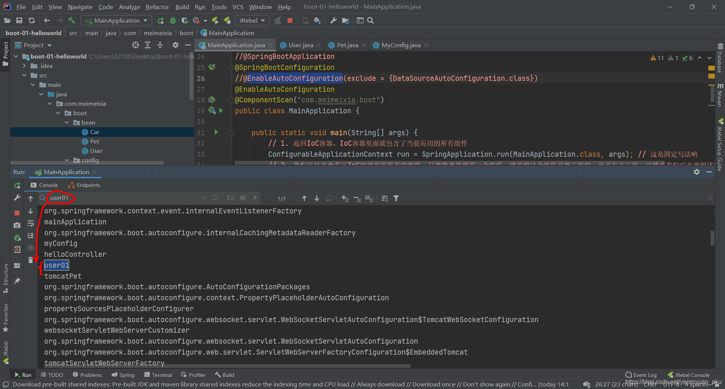
Task: Open the Navigate menu
Action: (80, 7)
